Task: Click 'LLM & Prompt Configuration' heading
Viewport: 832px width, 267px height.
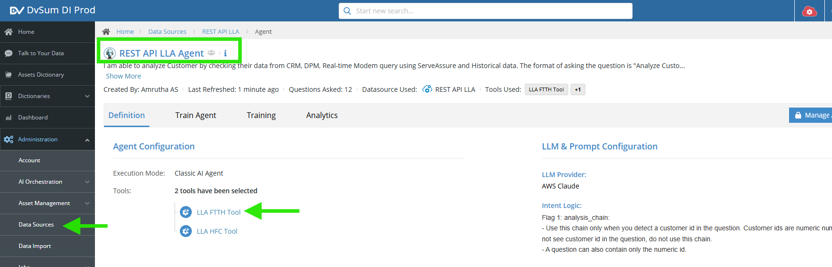Action: click(x=600, y=147)
